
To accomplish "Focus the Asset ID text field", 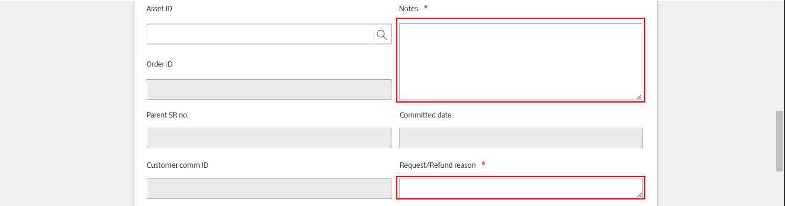I will (260, 34).
